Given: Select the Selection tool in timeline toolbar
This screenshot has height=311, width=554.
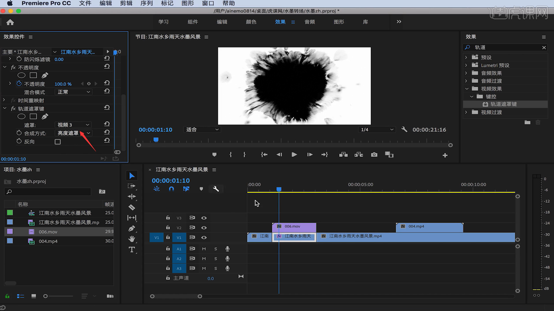Looking at the screenshot, I should point(132,176).
